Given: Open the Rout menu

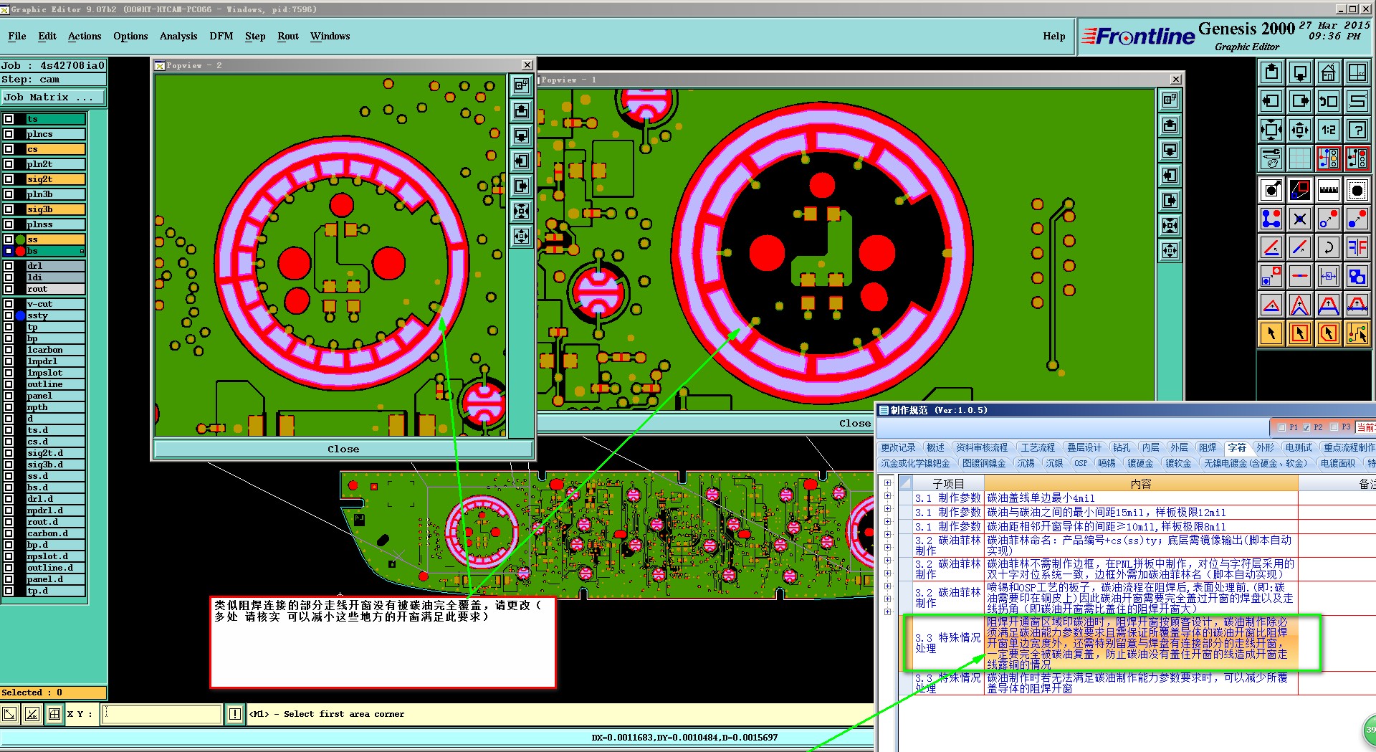Looking at the screenshot, I should point(287,36).
